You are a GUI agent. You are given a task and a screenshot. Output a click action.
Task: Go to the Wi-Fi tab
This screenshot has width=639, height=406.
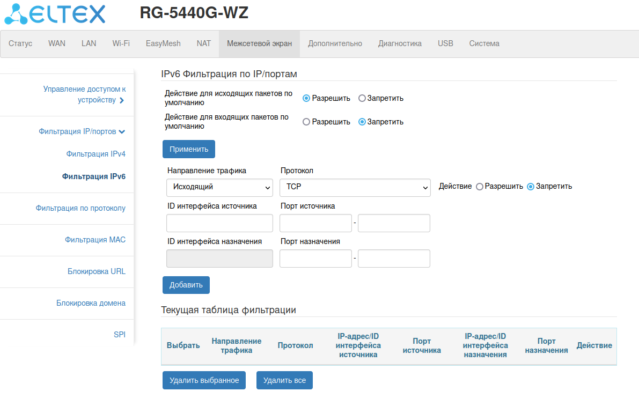(x=121, y=43)
